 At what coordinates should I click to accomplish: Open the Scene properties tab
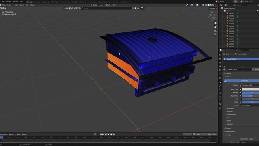(x=220, y=70)
